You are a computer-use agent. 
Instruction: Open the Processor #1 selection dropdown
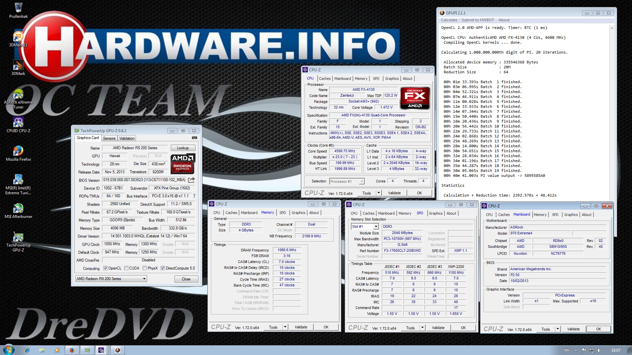347,181
